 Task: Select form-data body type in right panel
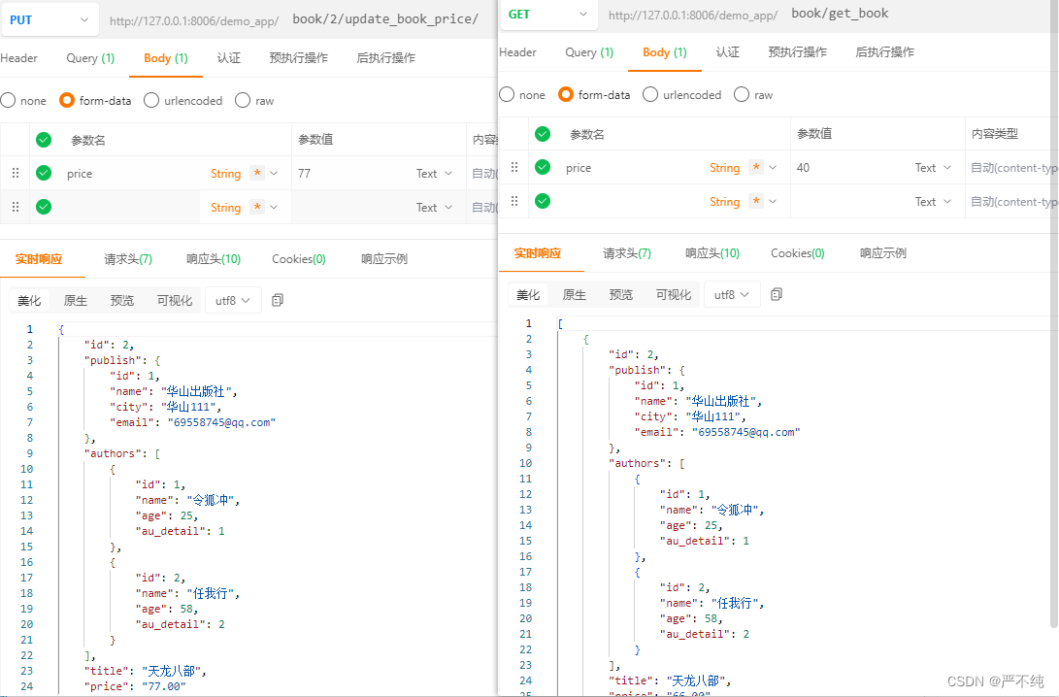(566, 94)
